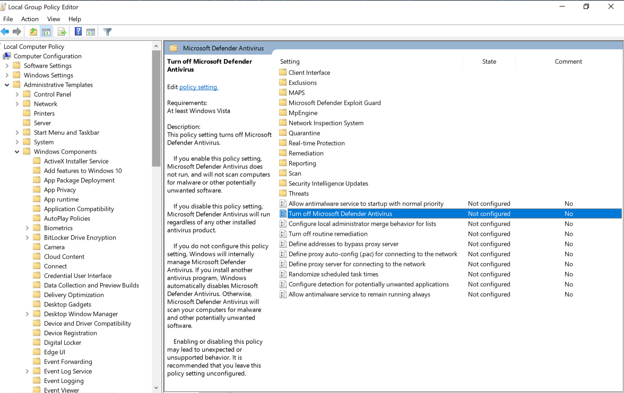This screenshot has width=624, height=393.
Task: Open the Network Inspection System folder
Action: 326,123
